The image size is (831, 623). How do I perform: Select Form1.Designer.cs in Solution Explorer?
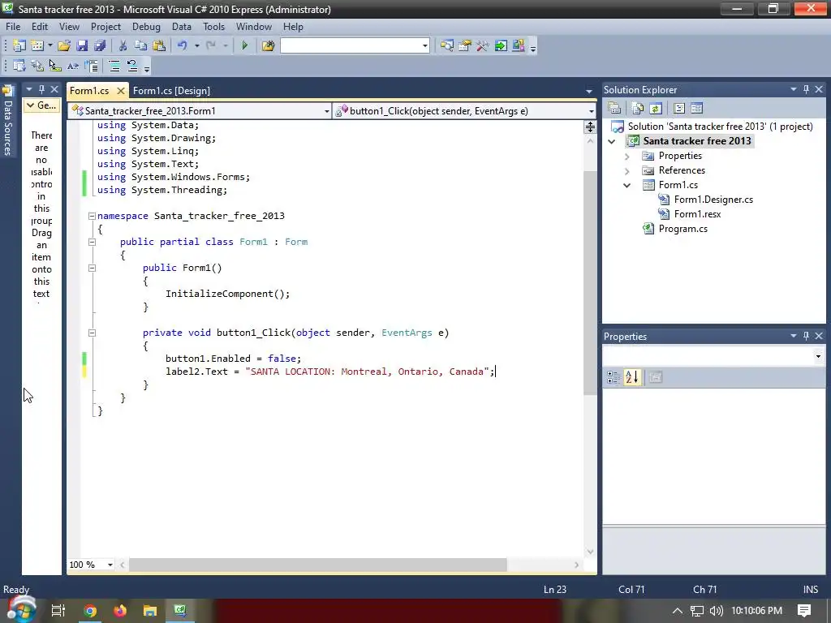click(x=713, y=200)
